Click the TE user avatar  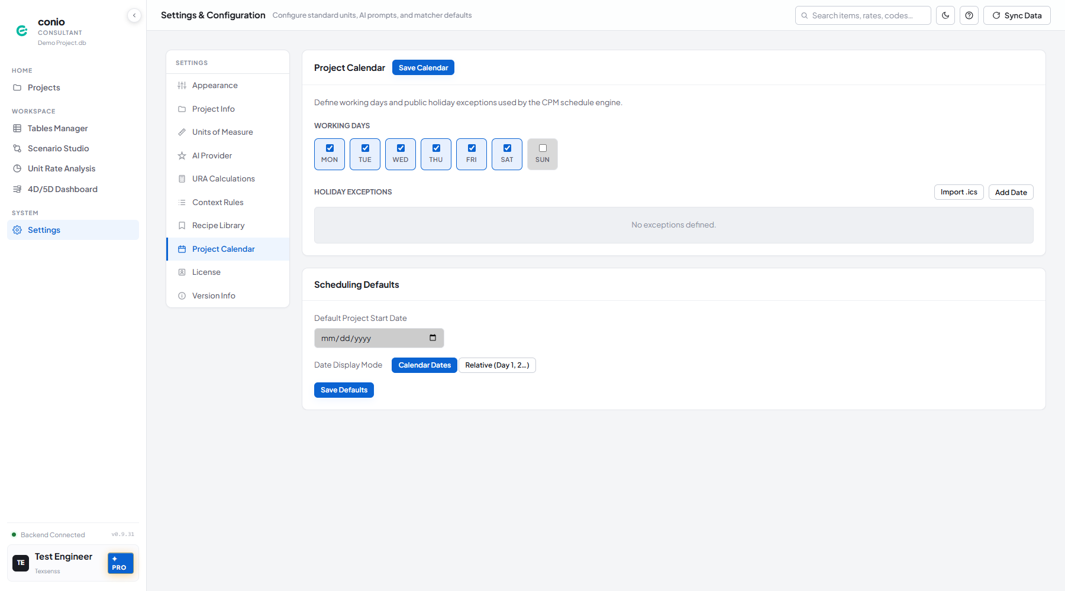pyautogui.click(x=21, y=563)
